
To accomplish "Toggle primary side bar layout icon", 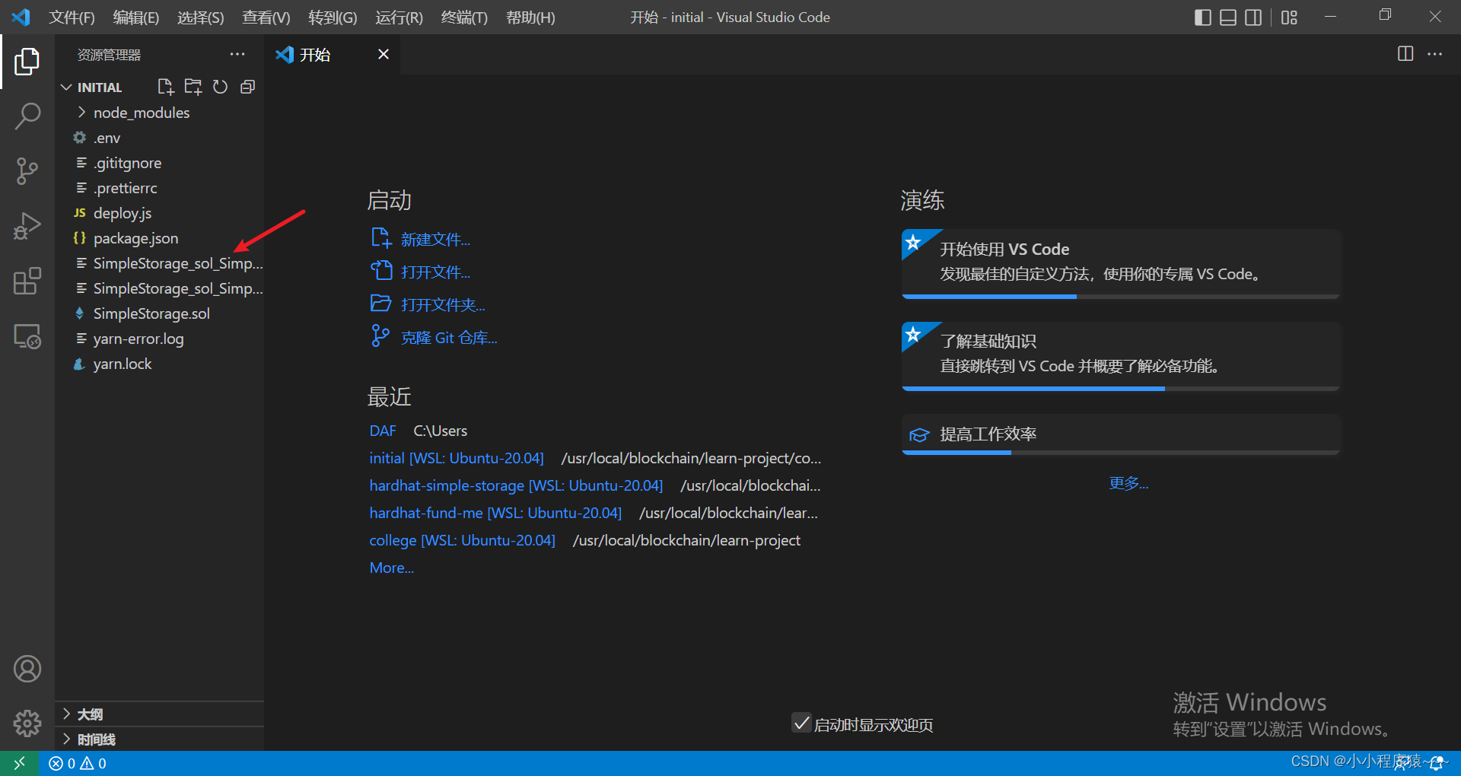I will [x=1203, y=17].
